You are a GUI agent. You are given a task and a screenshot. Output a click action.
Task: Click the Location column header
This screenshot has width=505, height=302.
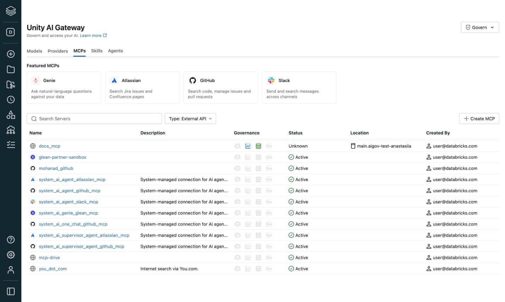[x=360, y=133]
